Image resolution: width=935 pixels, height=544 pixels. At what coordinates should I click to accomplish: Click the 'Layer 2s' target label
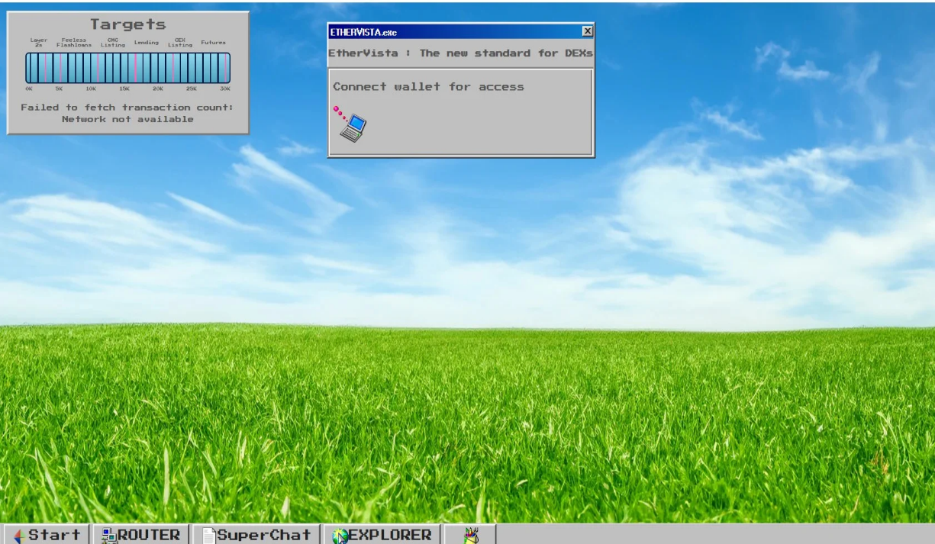click(39, 43)
